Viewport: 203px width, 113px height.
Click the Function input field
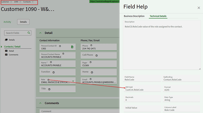(x=57, y=72)
